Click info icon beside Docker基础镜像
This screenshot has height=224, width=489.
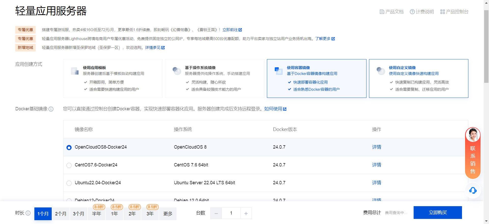(51, 109)
